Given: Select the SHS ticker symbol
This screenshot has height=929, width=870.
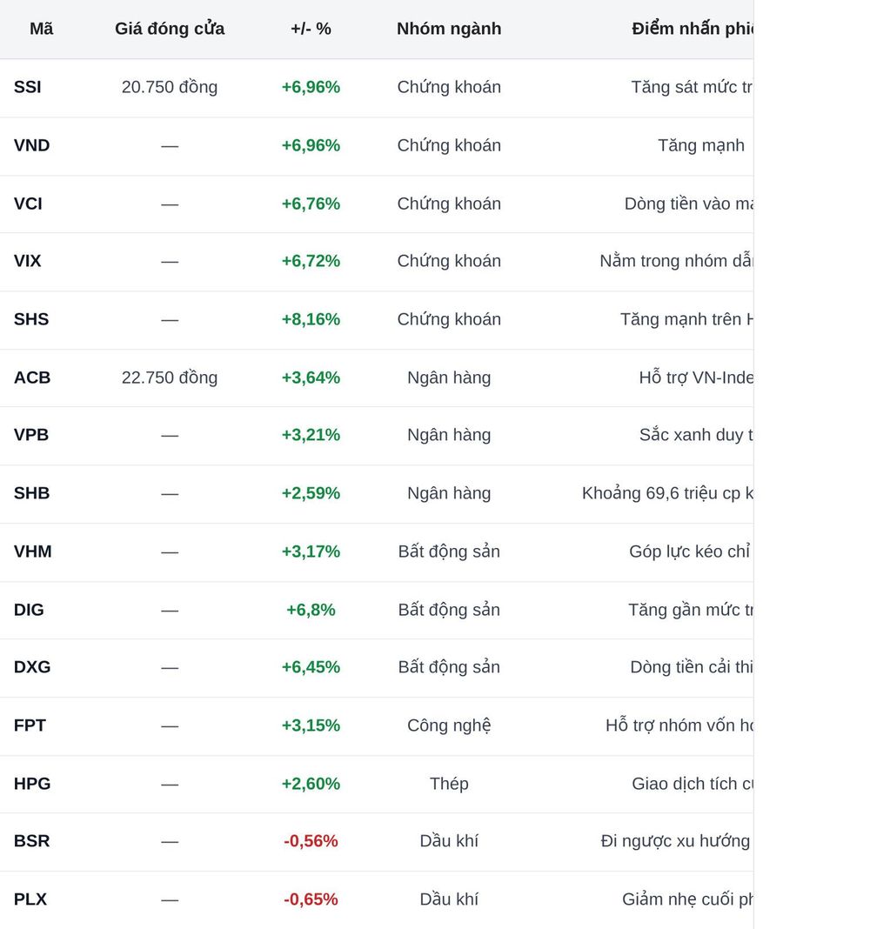Looking at the screenshot, I should (x=30, y=319).
